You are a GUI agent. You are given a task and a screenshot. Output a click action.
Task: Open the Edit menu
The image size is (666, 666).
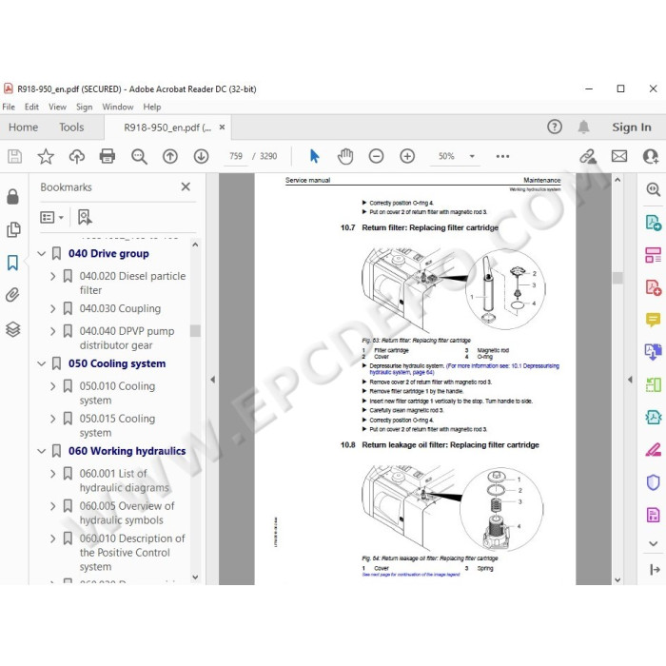[31, 107]
